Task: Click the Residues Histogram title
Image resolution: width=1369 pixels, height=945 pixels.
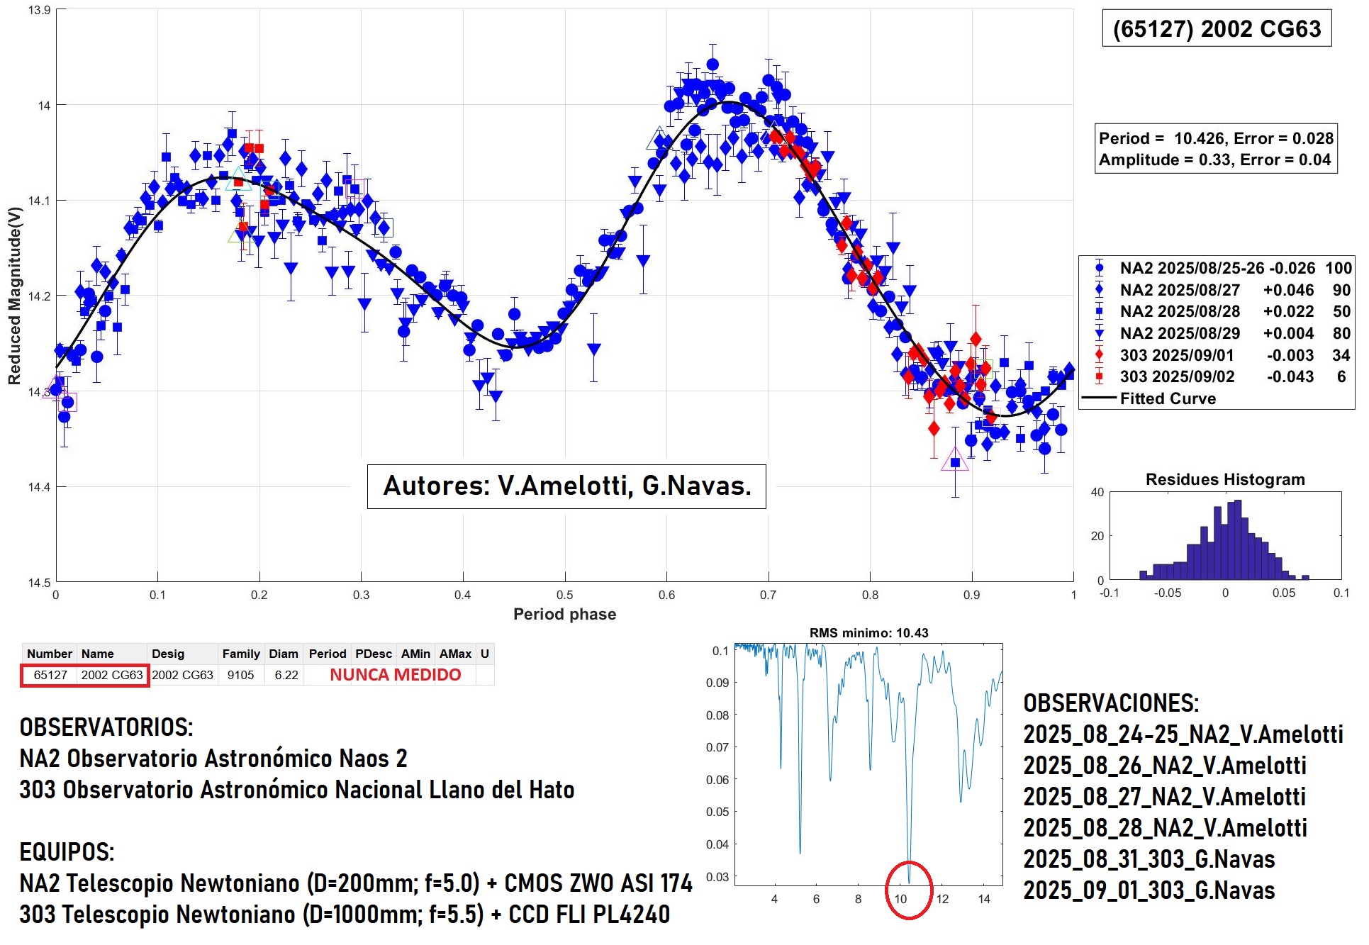Action: 1225,479
